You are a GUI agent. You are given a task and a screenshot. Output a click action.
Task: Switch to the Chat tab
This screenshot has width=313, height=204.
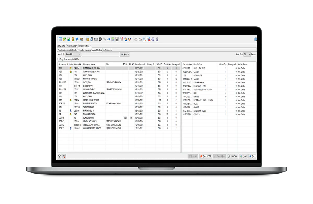64,46
